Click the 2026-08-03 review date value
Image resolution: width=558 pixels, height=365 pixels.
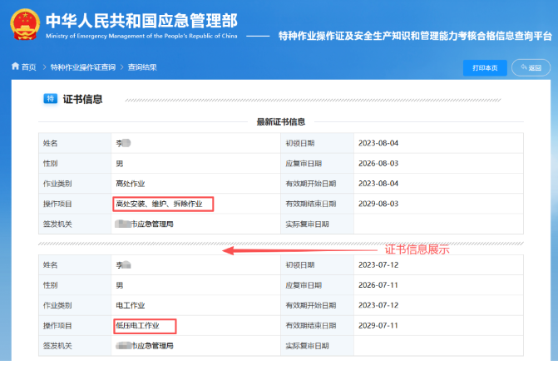[x=378, y=163]
